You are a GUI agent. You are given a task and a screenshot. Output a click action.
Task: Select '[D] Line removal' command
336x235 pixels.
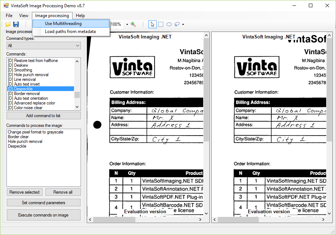pos(41,79)
